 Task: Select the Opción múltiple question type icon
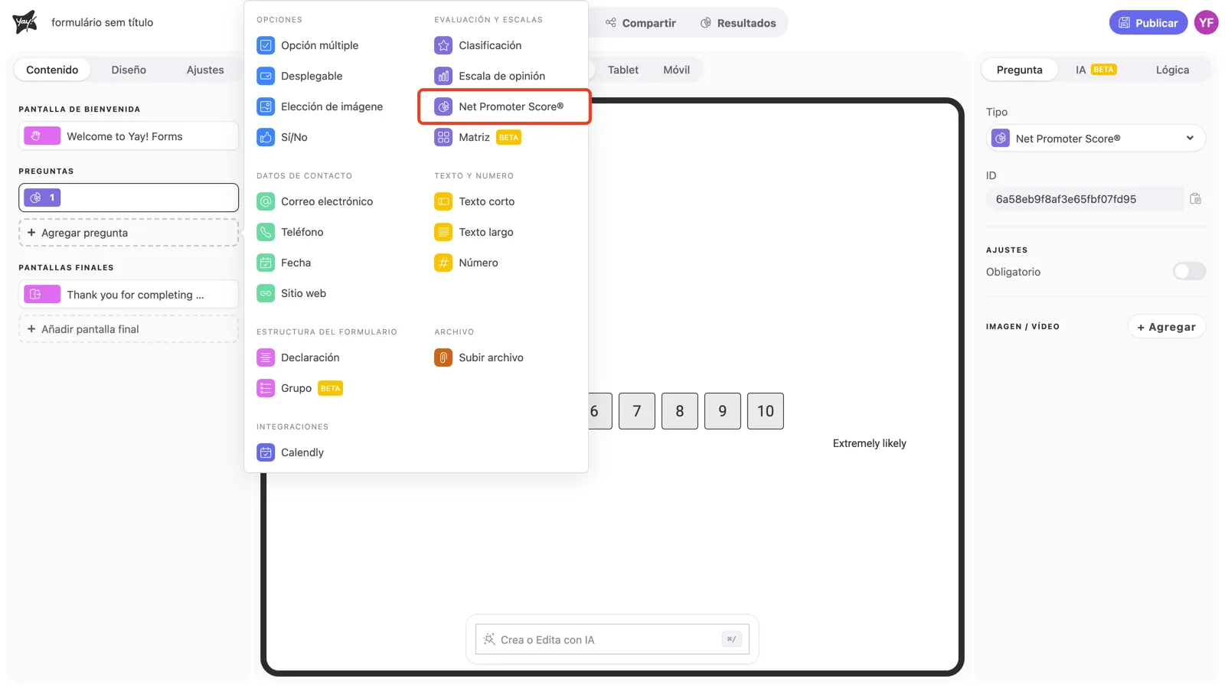[266, 45]
